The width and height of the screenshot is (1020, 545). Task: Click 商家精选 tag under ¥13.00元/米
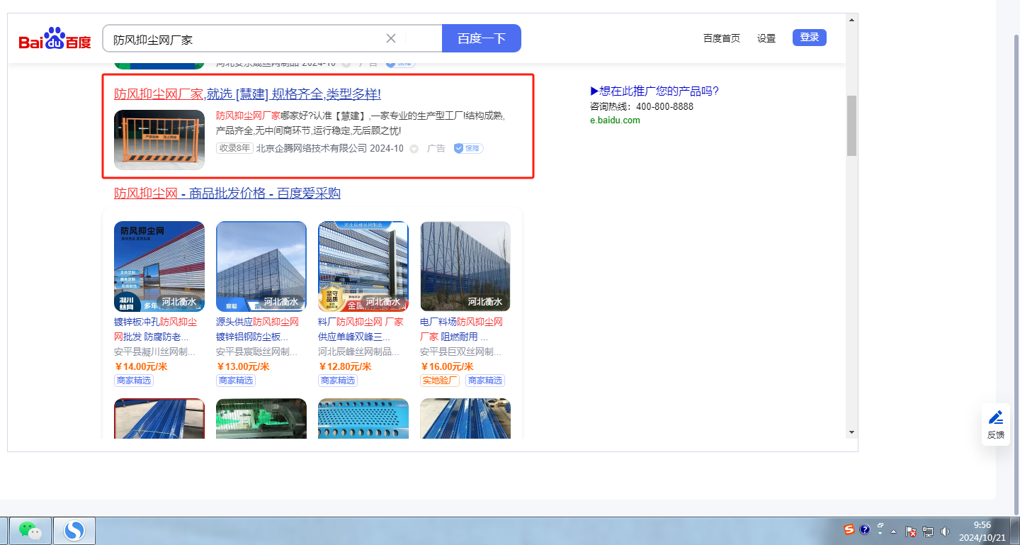point(236,381)
